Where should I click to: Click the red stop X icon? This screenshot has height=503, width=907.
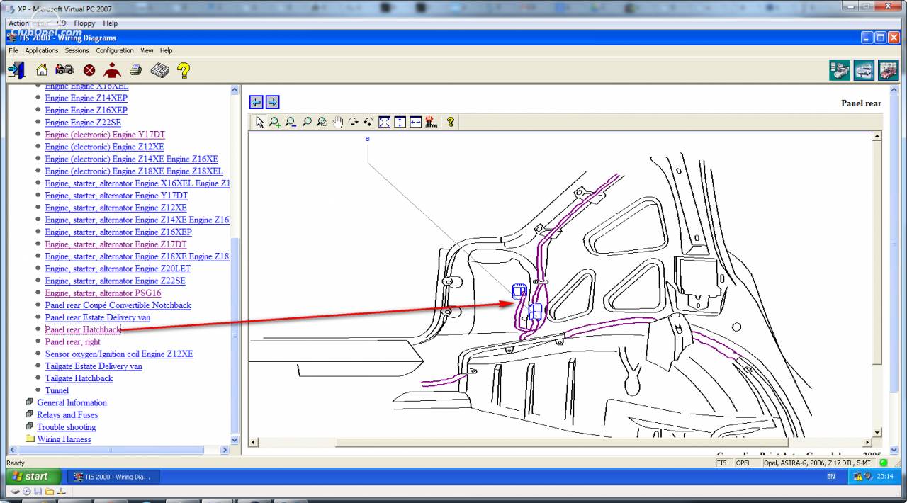tap(89, 70)
